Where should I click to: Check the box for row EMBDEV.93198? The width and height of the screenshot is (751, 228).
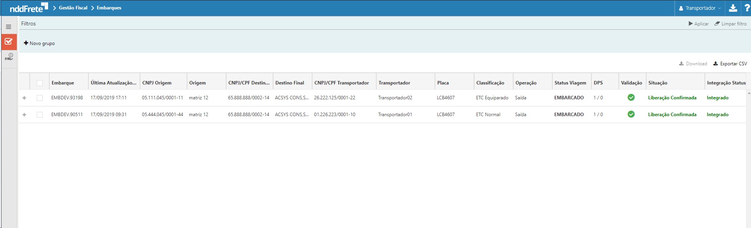[x=40, y=98]
